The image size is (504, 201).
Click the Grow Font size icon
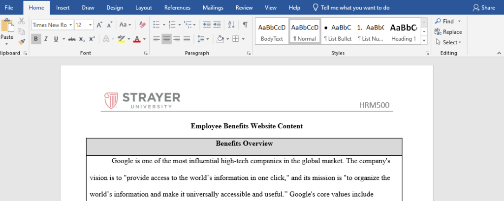click(x=99, y=25)
